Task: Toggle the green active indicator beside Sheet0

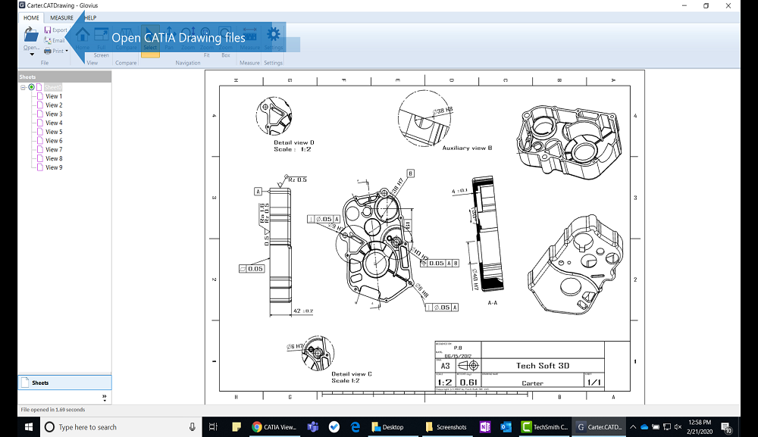Action: click(31, 87)
